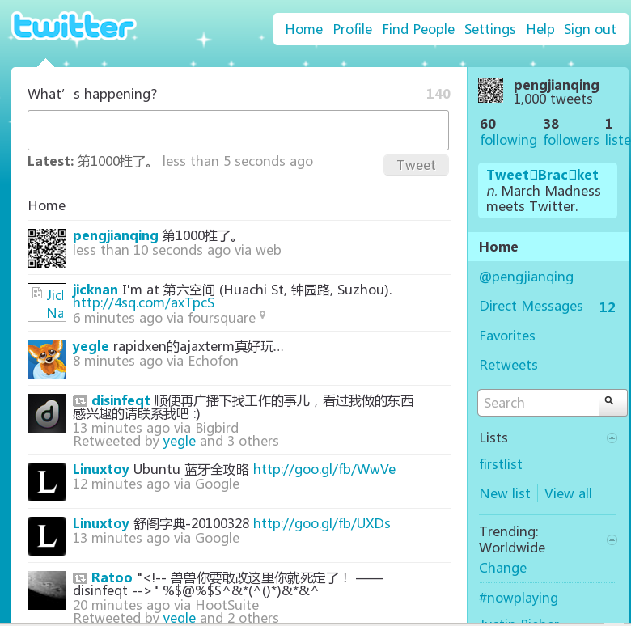This screenshot has width=631, height=626.
Task: Collapse the Lists section
Action: coord(612,438)
